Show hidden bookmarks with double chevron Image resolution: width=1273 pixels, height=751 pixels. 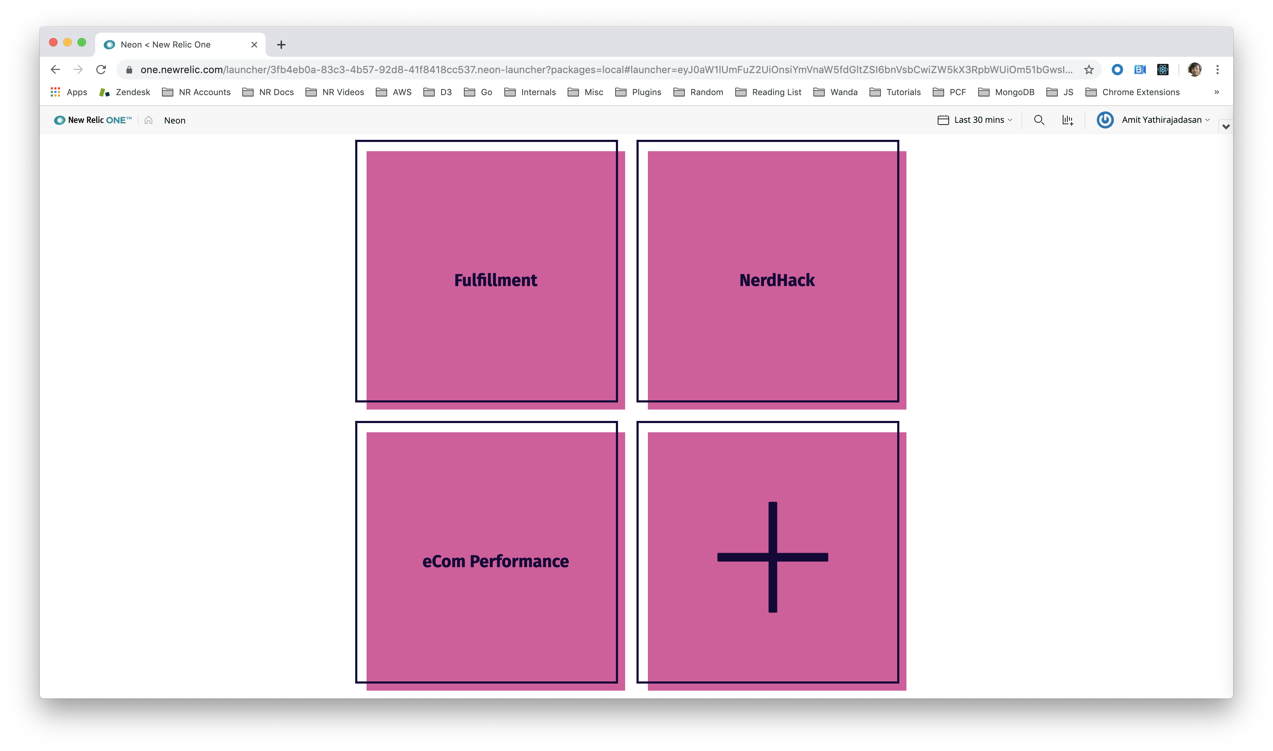(x=1216, y=92)
